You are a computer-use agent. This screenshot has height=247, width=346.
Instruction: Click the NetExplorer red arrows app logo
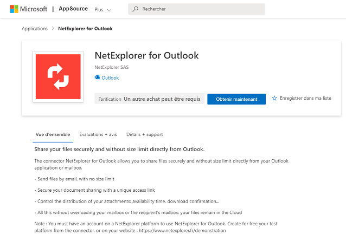[x=58, y=77]
